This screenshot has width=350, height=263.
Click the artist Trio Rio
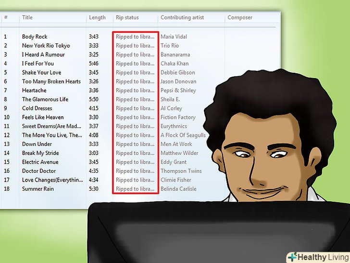[x=170, y=46]
